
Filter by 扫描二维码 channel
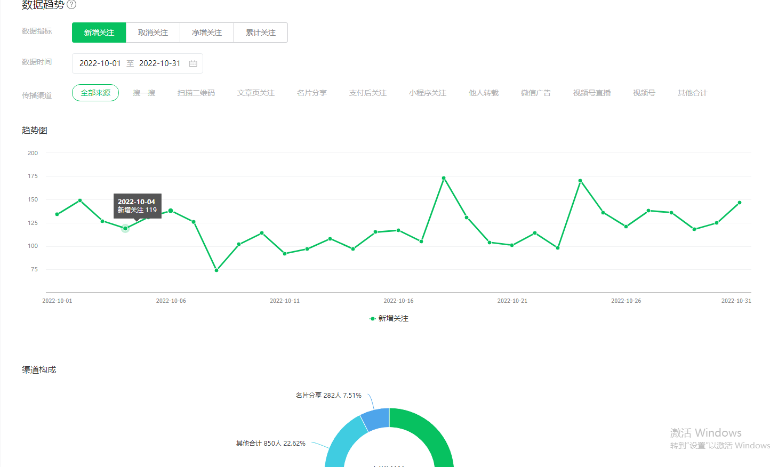[196, 93]
